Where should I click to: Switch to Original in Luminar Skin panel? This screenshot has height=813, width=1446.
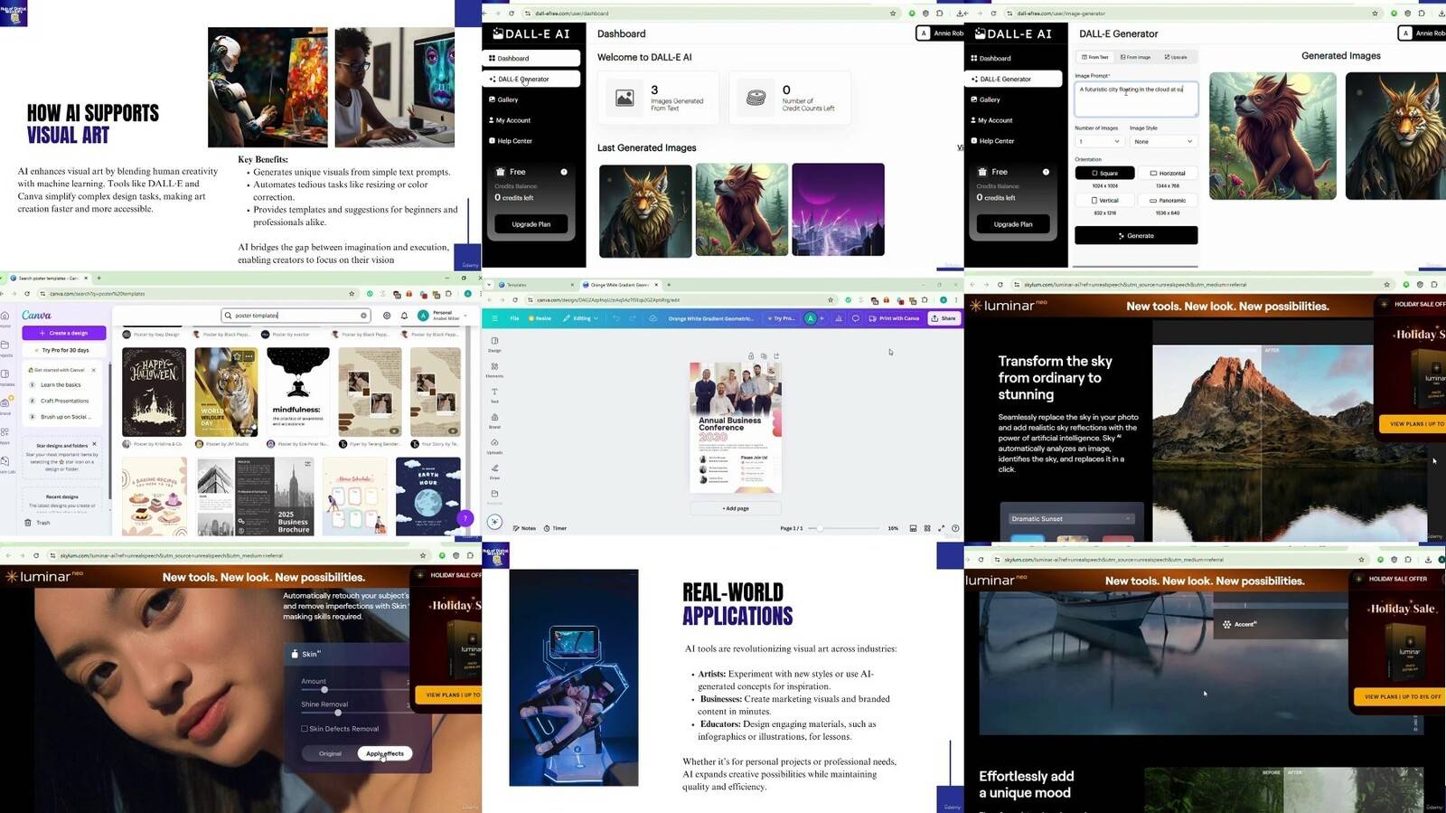pos(330,753)
